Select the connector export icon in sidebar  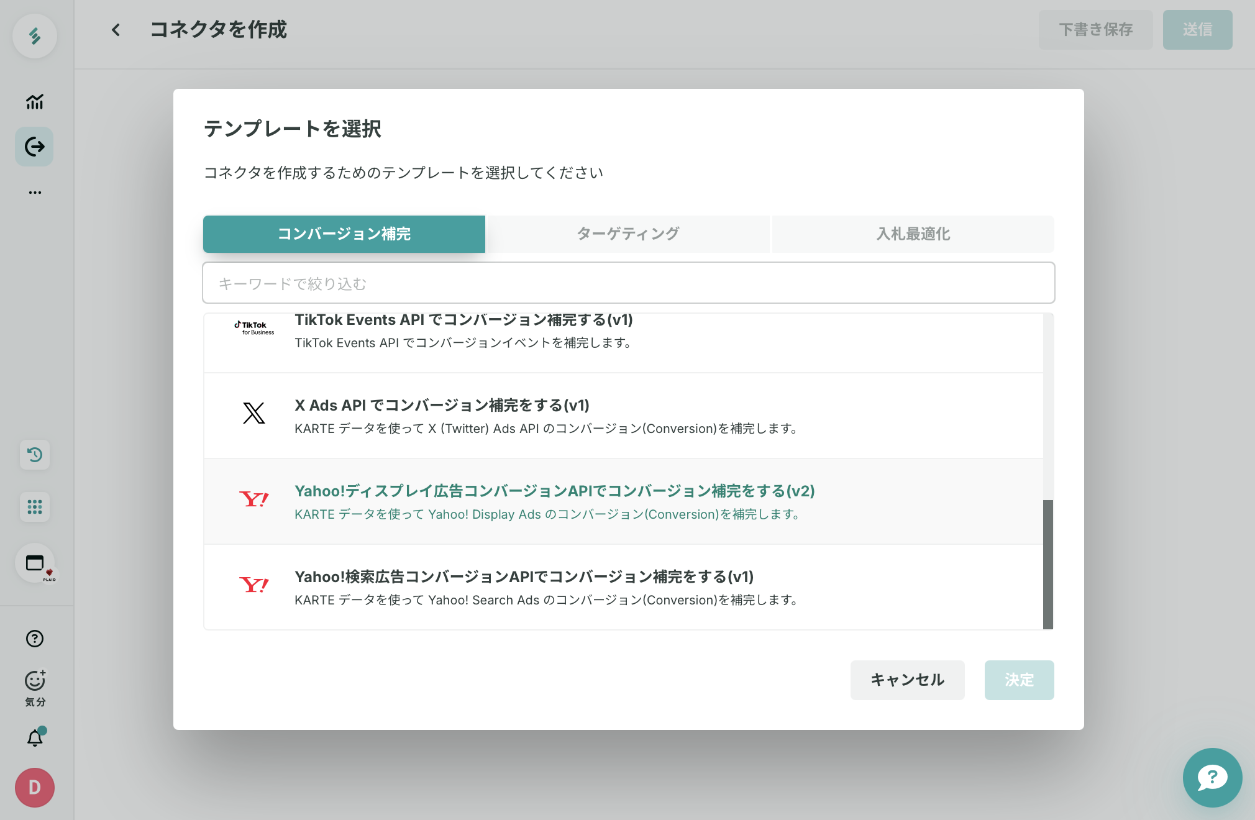(x=35, y=147)
